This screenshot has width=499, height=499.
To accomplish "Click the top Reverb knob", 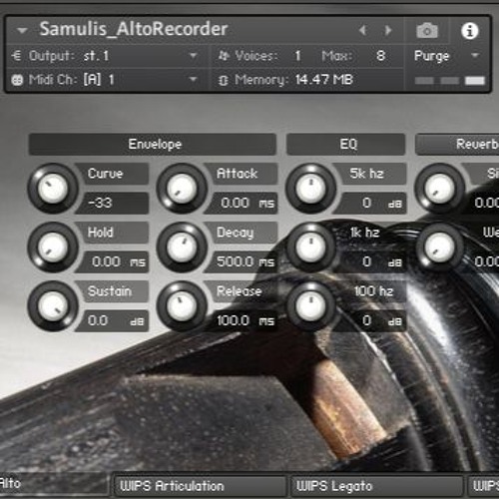I will click(440, 189).
